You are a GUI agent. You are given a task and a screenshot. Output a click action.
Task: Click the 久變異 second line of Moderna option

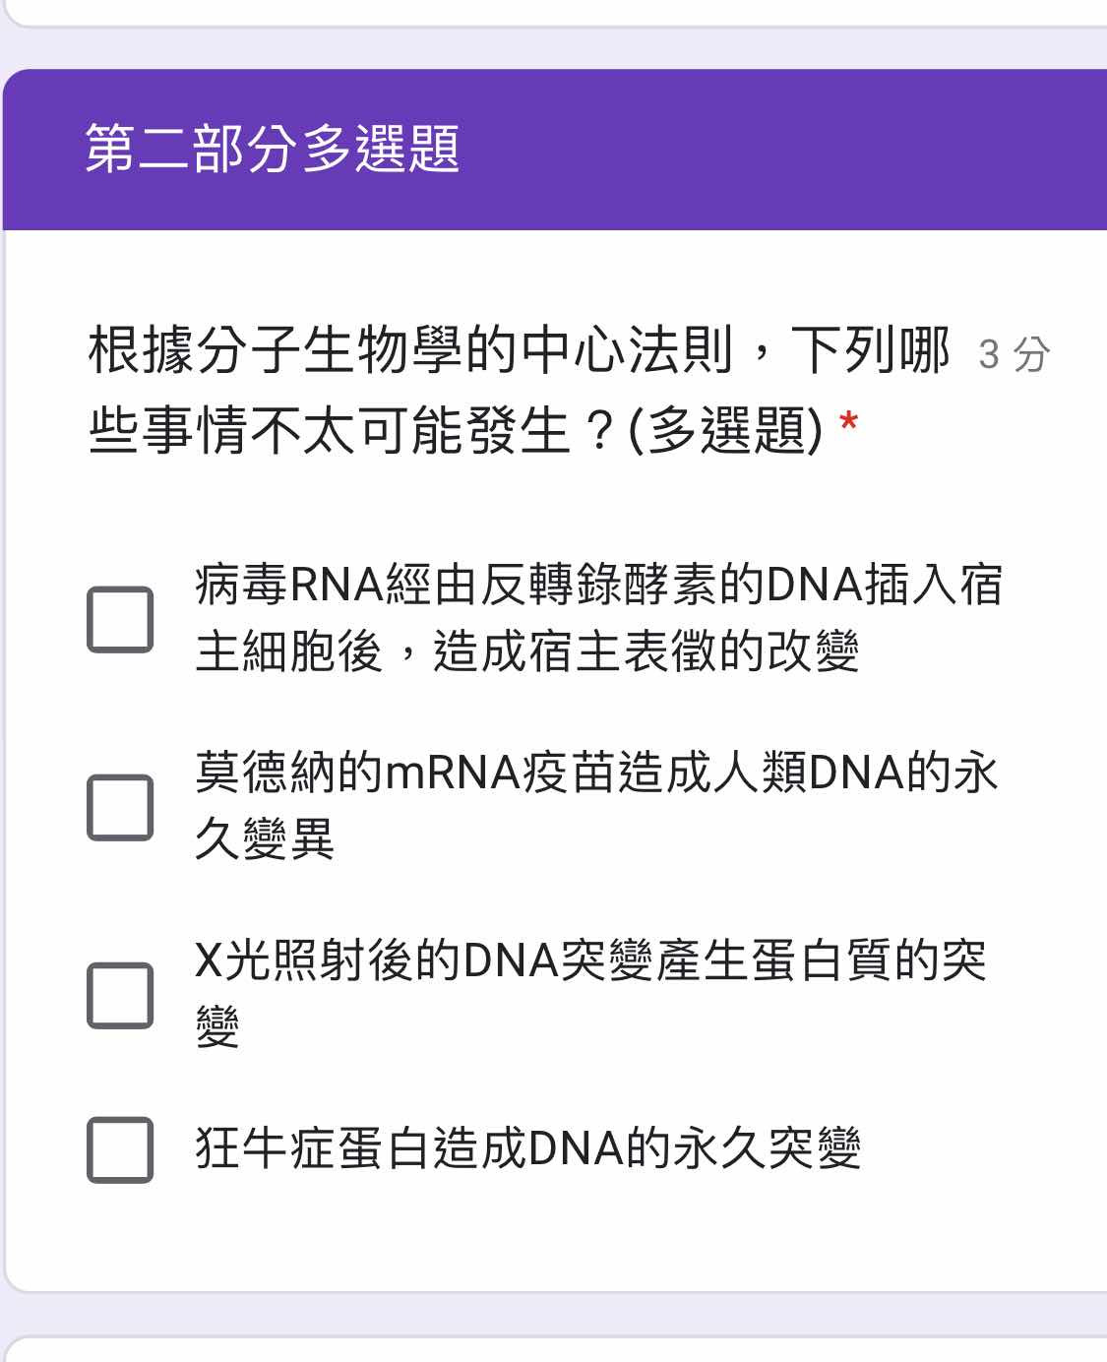[x=265, y=838]
